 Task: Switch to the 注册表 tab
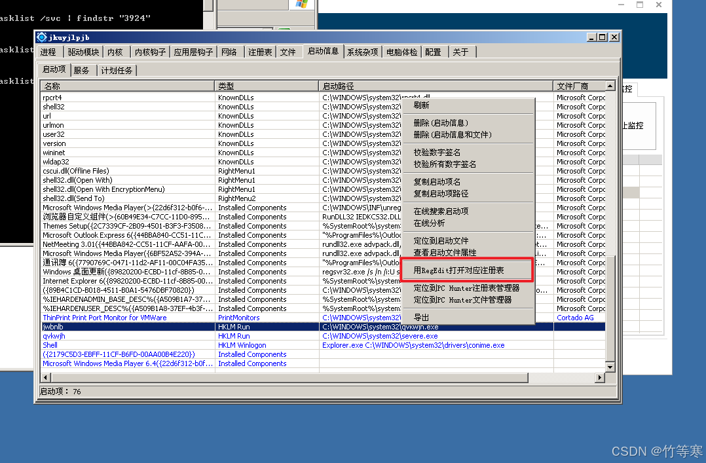260,52
